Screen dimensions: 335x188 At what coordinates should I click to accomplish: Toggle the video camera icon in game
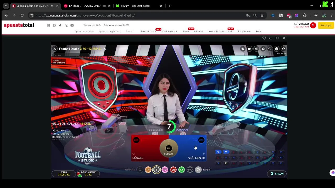point(250,49)
